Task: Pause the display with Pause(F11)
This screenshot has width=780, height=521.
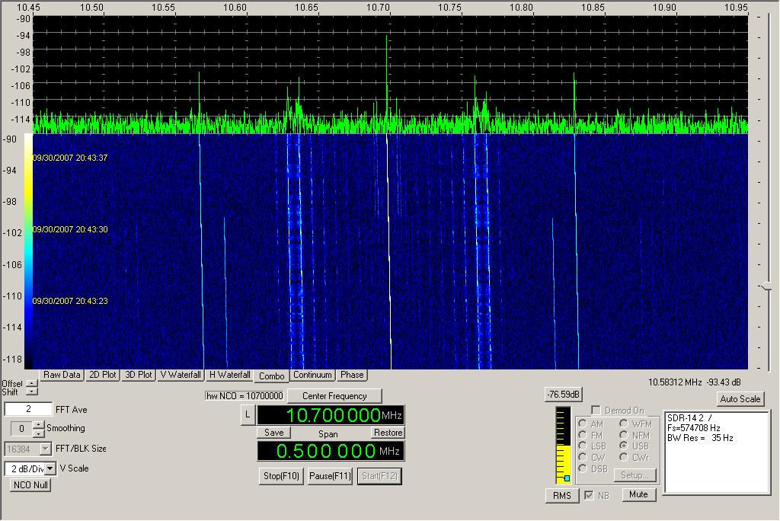Action: pos(330,476)
